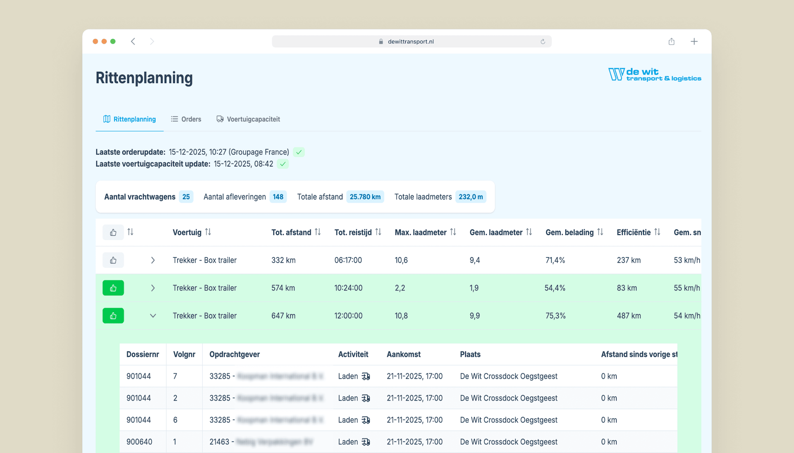794x453 pixels.
Task: Reload the page in the address bar
Action: (543, 42)
